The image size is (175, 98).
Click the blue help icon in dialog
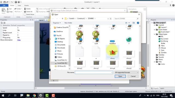(138, 23)
